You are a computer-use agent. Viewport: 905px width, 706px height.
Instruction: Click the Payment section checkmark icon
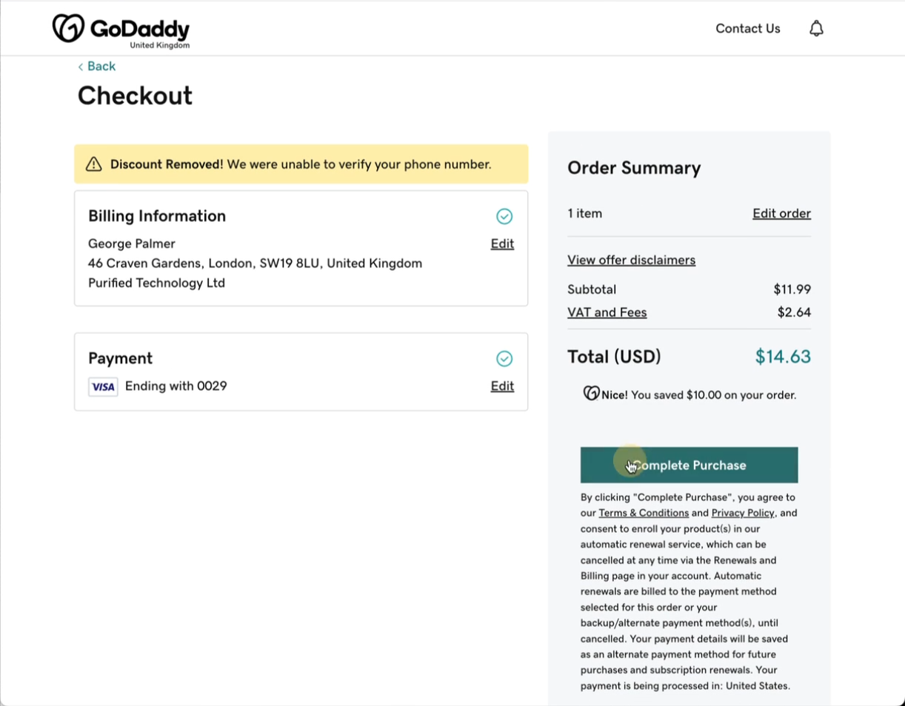[504, 358]
